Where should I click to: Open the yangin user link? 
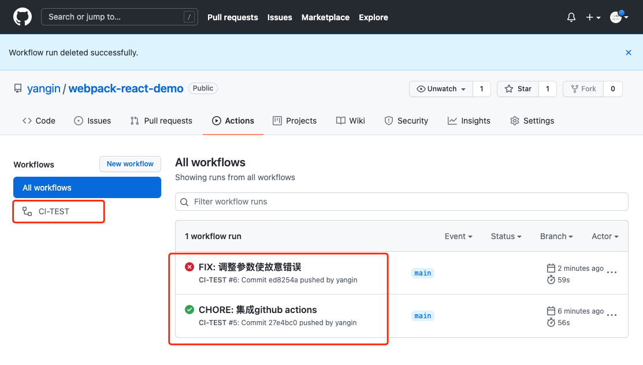(x=43, y=88)
